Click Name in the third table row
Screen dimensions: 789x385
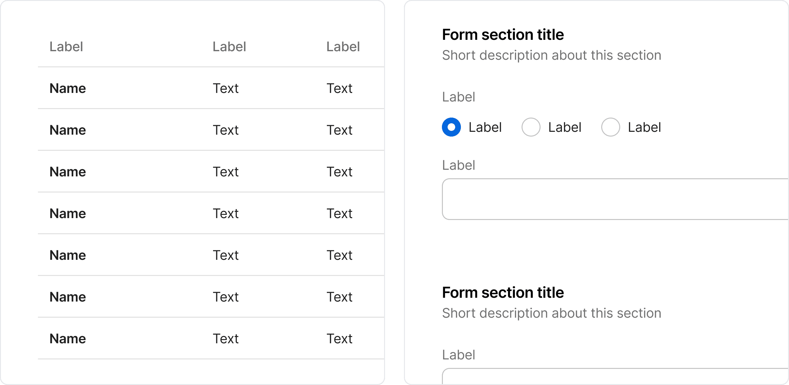click(68, 172)
